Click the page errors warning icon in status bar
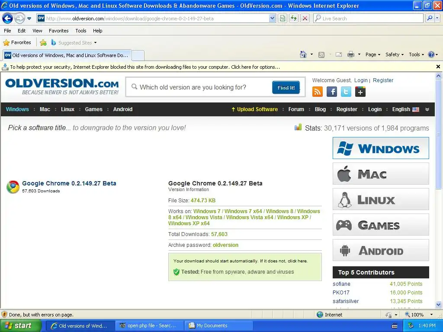Image resolution: width=443 pixels, height=332 pixels. 4,315
